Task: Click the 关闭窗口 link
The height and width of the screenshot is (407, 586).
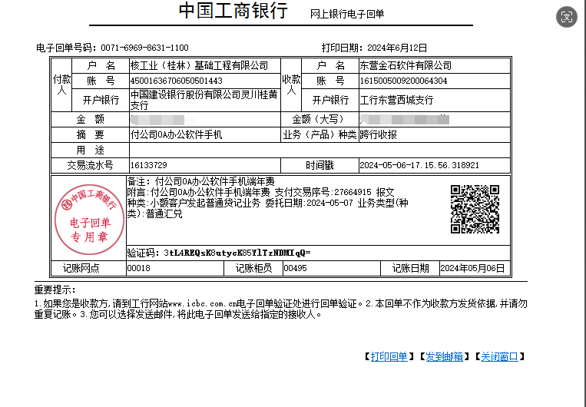Action: [500, 356]
